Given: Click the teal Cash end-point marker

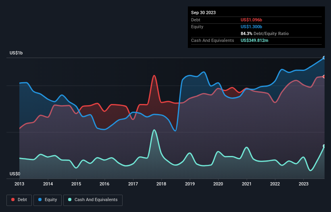Looking at the screenshot, I should pyautogui.click(x=324, y=146).
